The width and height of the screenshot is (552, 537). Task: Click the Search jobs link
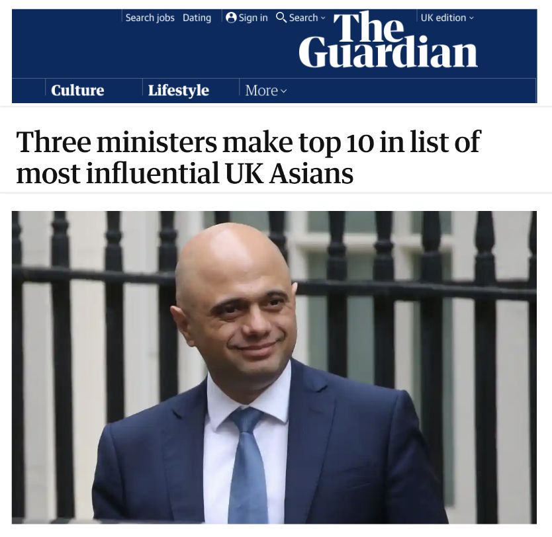pyautogui.click(x=150, y=18)
